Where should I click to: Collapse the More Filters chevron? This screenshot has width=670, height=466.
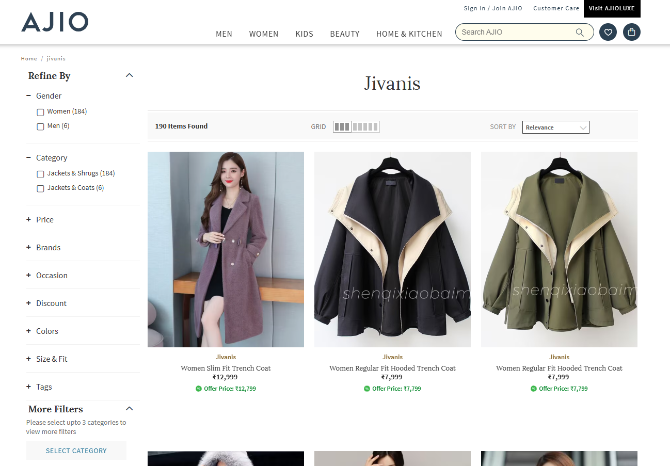click(x=130, y=409)
